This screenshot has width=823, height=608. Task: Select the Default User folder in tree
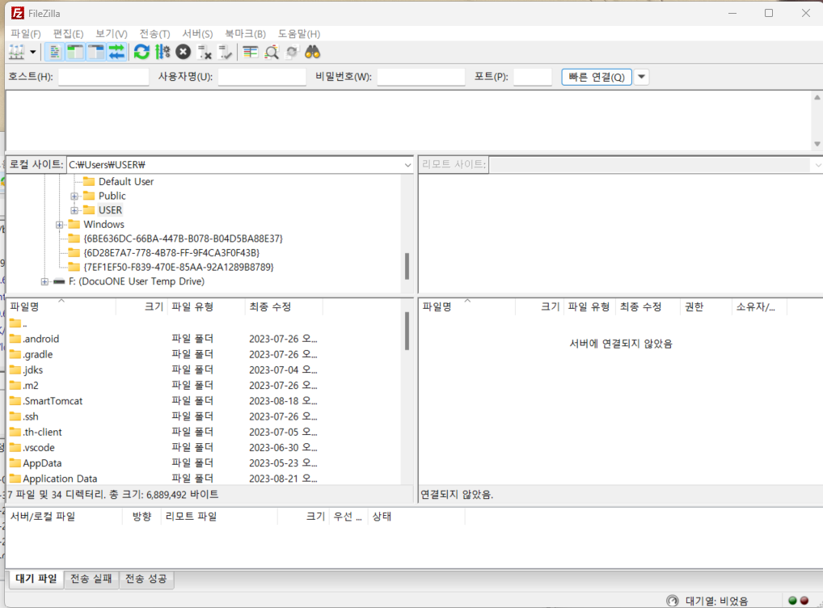coord(126,182)
